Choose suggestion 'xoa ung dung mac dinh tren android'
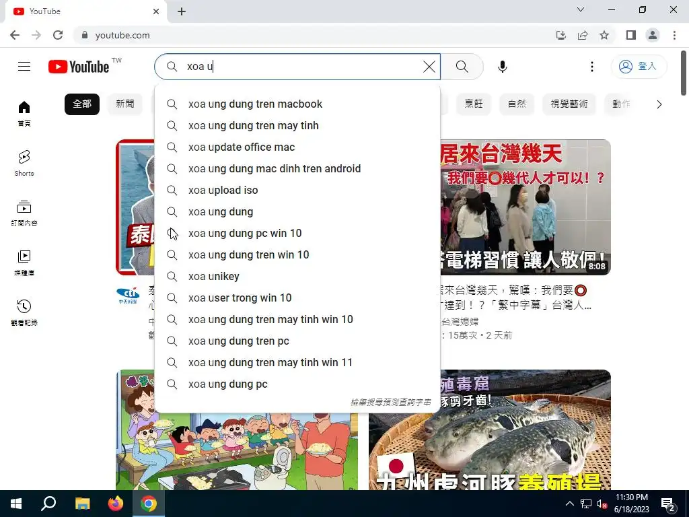Viewport: 689px width, 517px height. 297,169
